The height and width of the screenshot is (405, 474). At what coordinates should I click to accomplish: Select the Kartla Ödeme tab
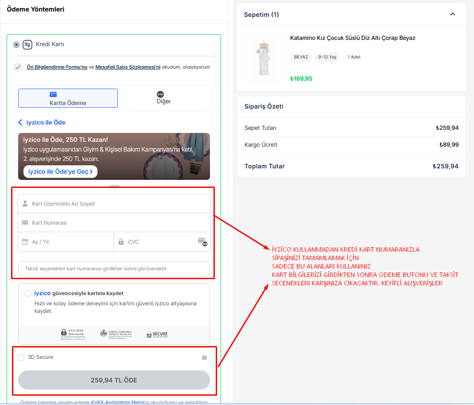pyautogui.click(x=67, y=98)
